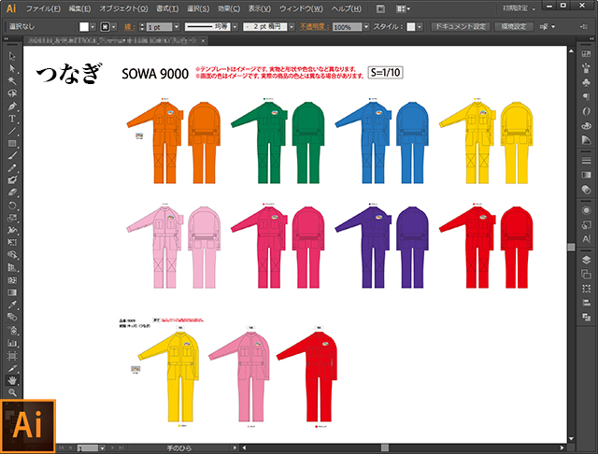
Task: Open the ヘルプ(H) menu
Action: (346, 8)
